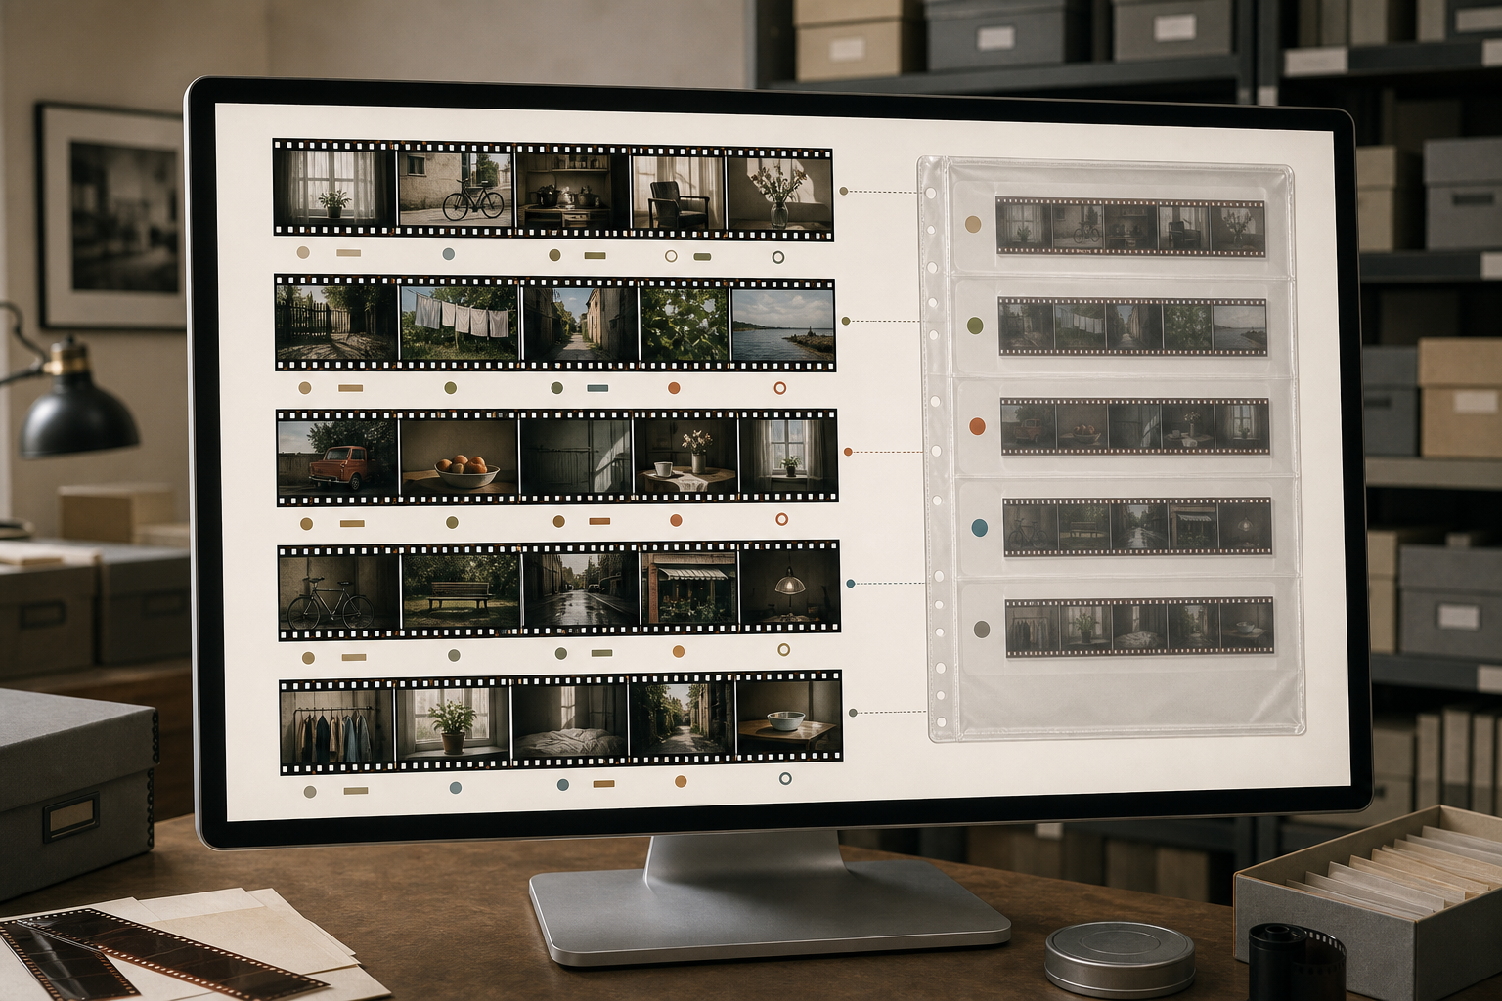The image size is (1502, 1001).
Task: Click the blue dot under the potted plant frame in bottom strip
Action: point(456,788)
